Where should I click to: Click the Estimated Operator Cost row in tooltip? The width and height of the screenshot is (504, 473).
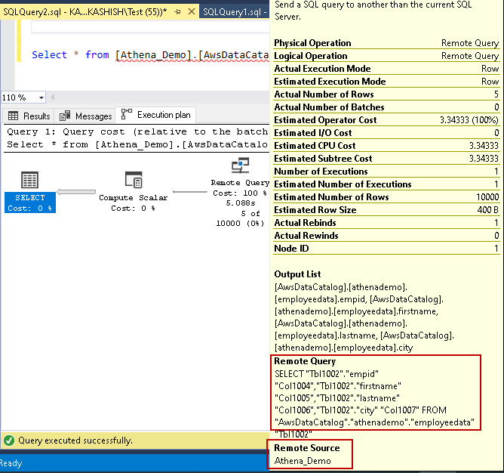click(x=386, y=120)
